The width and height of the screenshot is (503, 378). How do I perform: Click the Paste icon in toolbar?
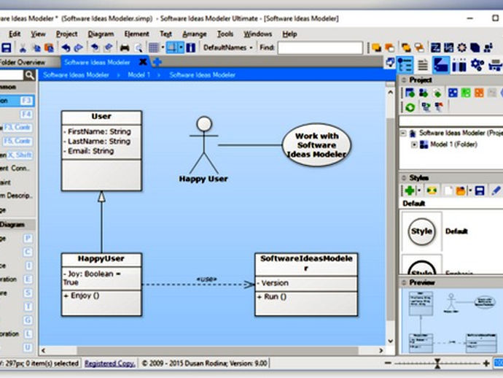[49, 48]
